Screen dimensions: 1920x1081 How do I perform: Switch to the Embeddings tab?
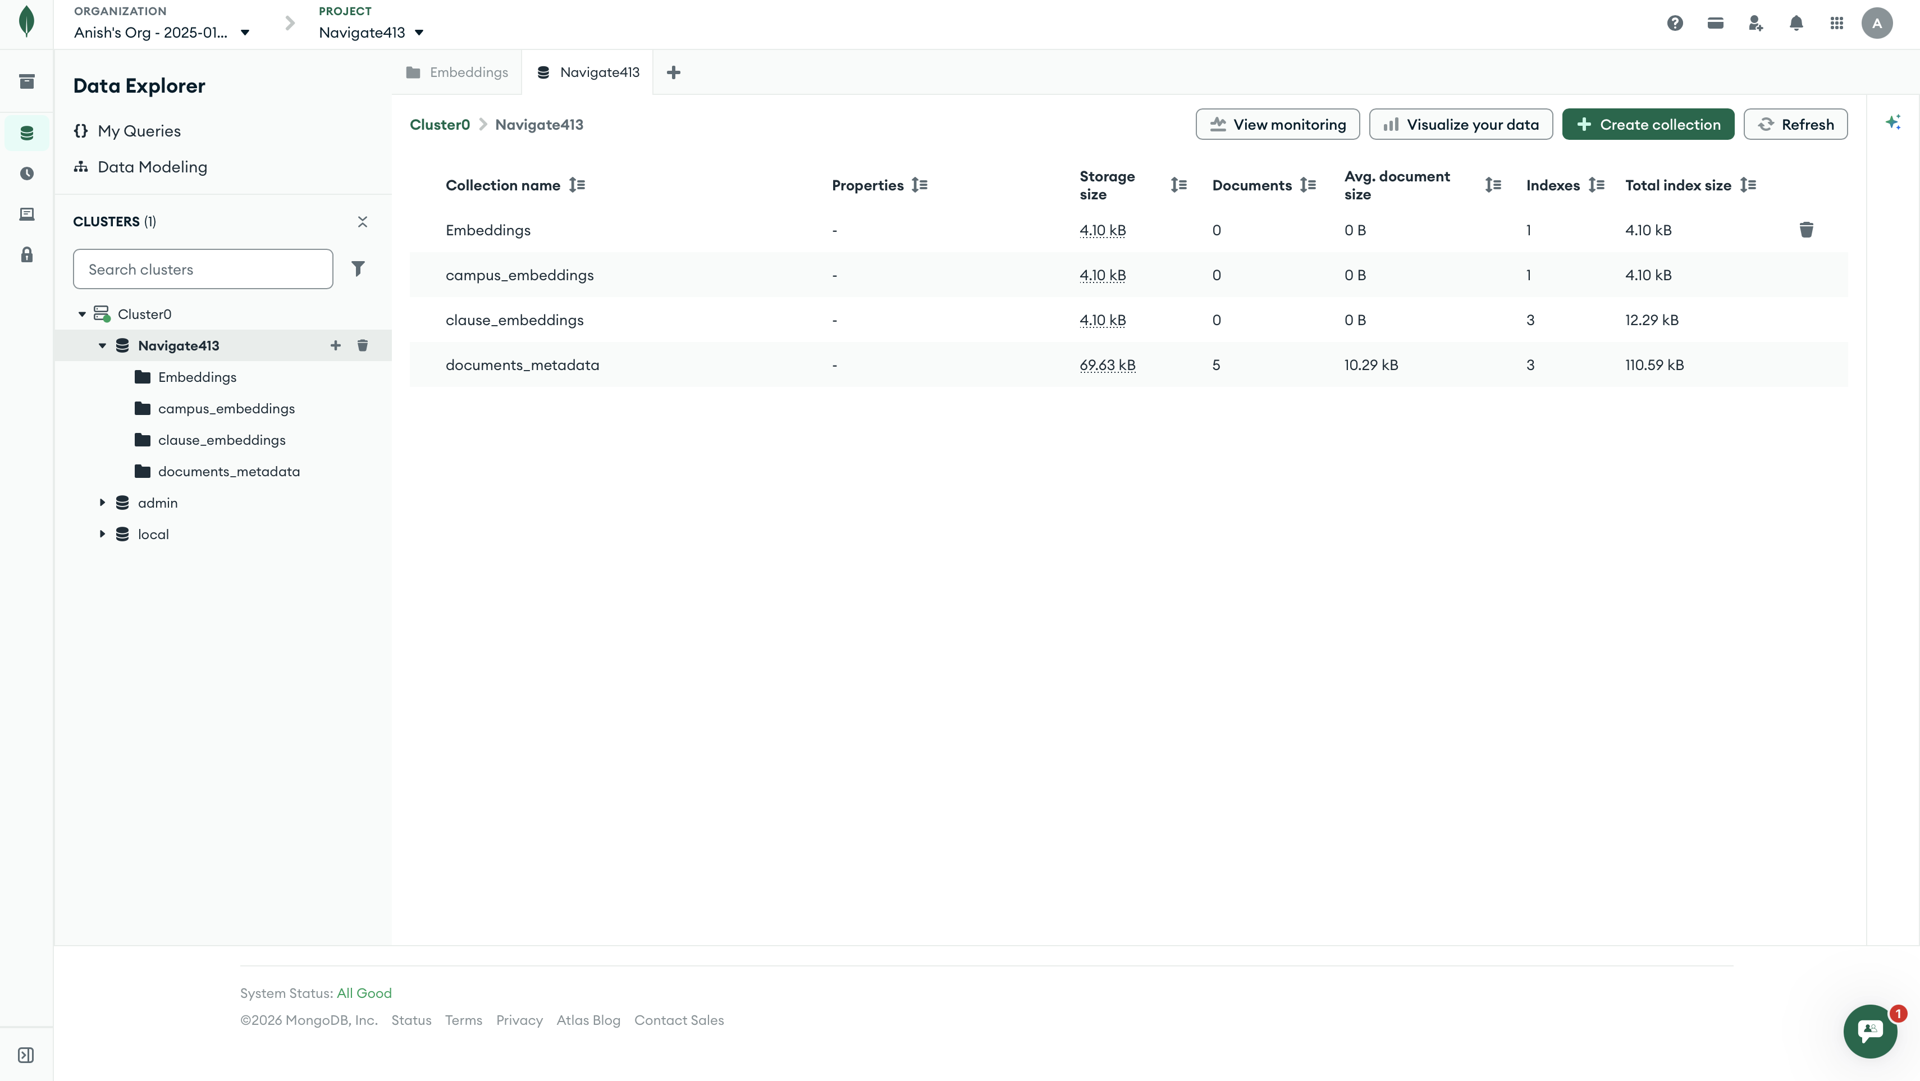coord(457,72)
